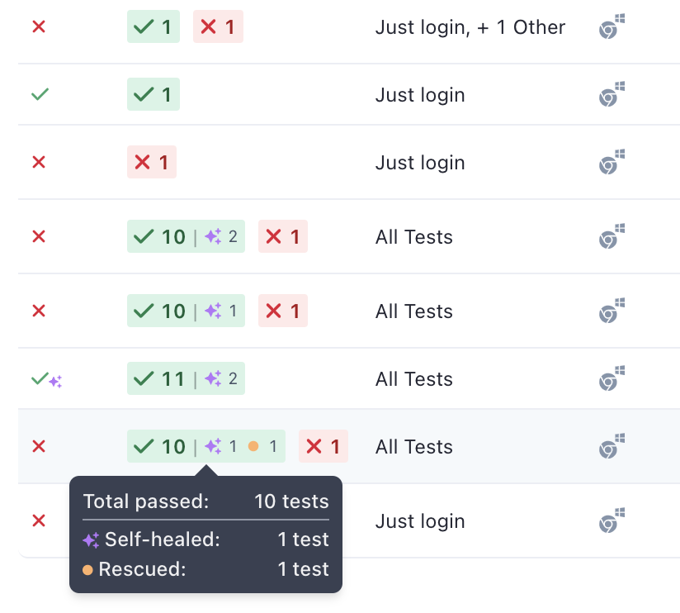Open the Just login, + 1 Other run

pyautogui.click(x=470, y=26)
